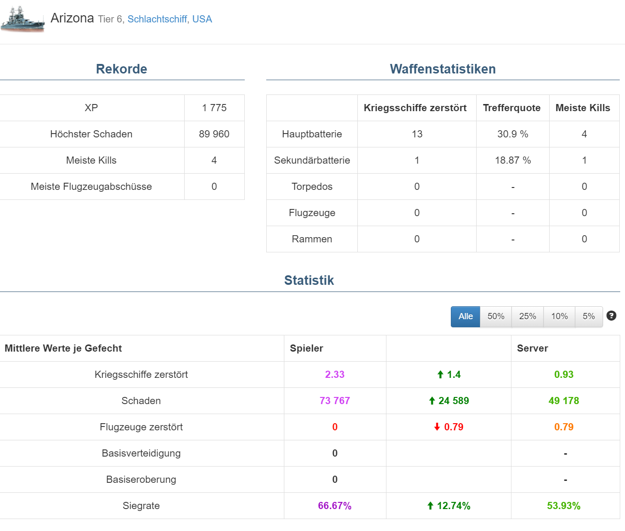625x531 pixels.
Task: Click the Trefferquote column header
Action: tap(511, 108)
